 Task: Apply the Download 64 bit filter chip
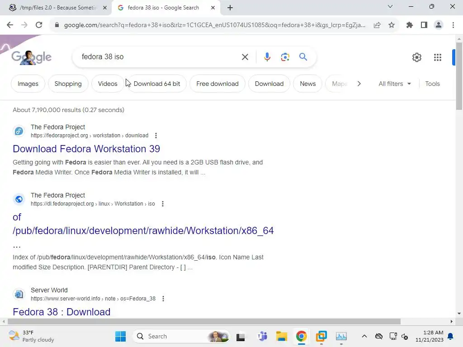click(x=157, y=84)
